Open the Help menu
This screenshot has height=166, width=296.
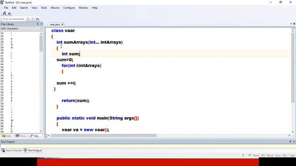(x=94, y=8)
